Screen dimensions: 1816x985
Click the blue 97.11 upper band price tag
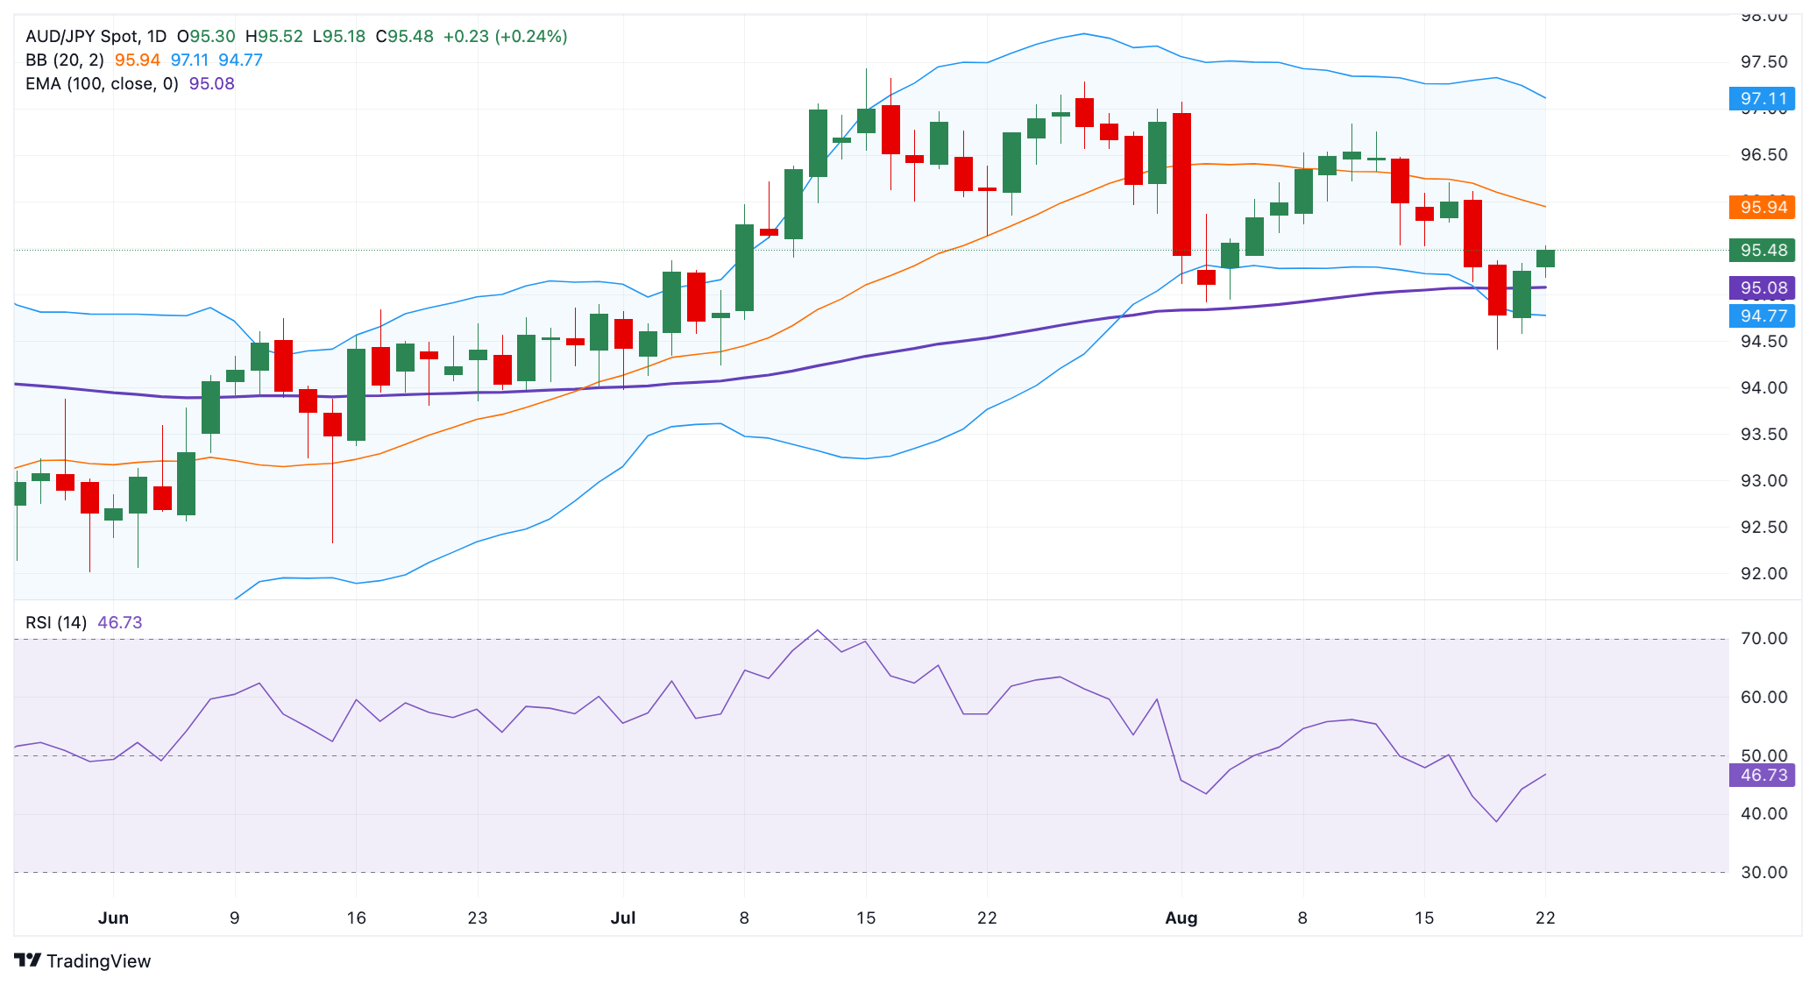click(1762, 99)
